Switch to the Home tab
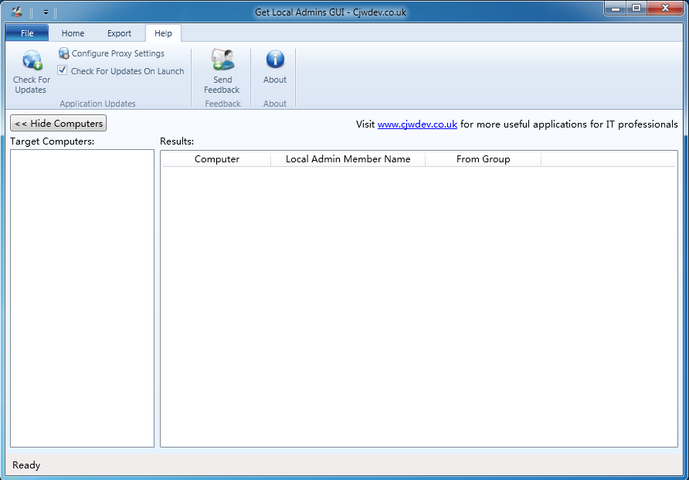The height and width of the screenshot is (480, 689). click(73, 33)
